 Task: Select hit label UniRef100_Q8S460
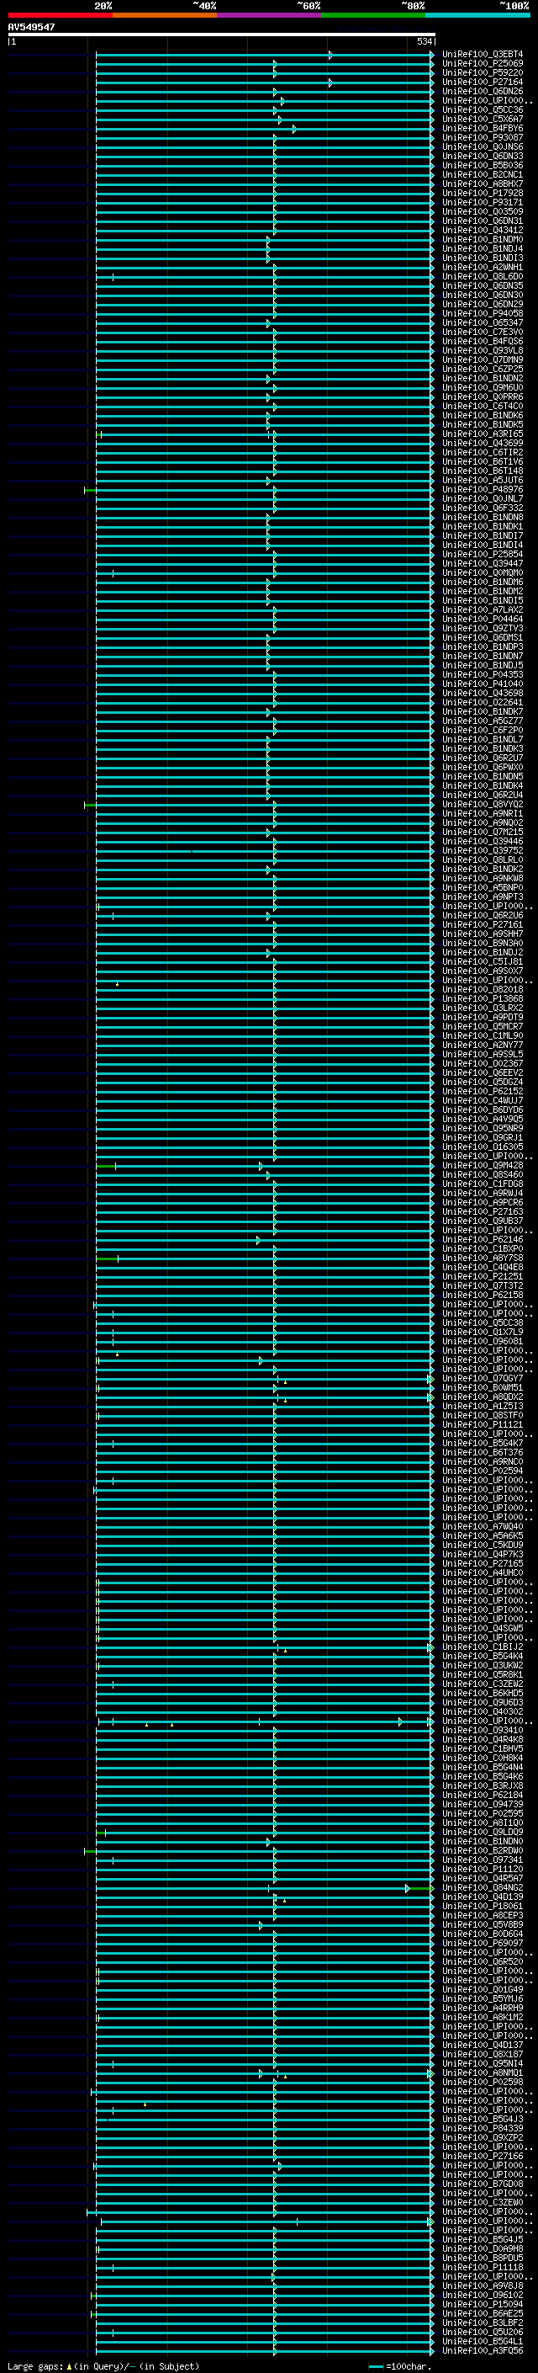482,1174
